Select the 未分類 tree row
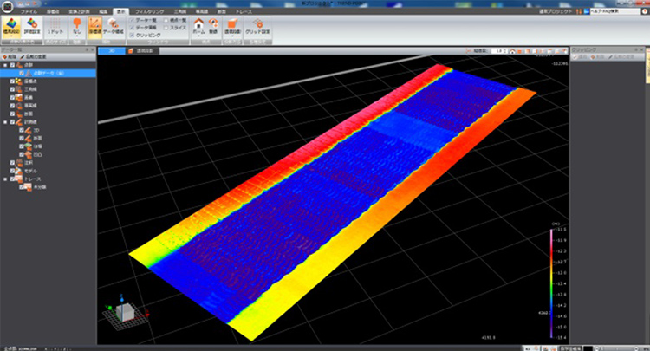 [x=40, y=187]
